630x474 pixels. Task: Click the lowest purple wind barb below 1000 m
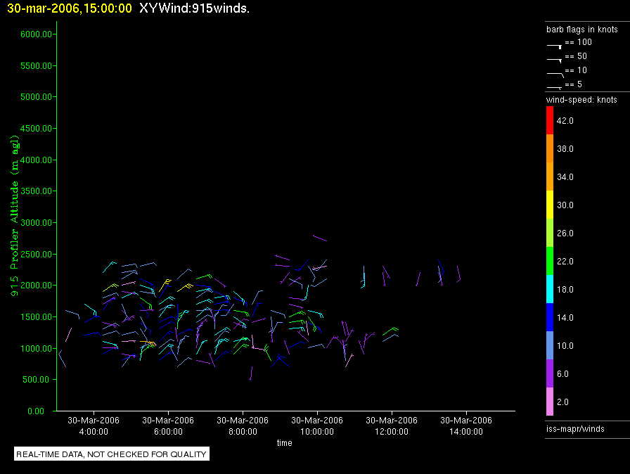pyautogui.click(x=251, y=373)
